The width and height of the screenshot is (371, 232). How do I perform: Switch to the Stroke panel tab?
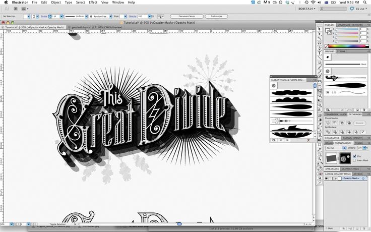click(x=341, y=51)
